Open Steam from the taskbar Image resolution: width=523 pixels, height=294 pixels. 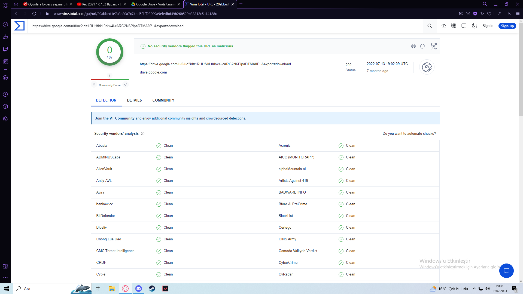152,289
